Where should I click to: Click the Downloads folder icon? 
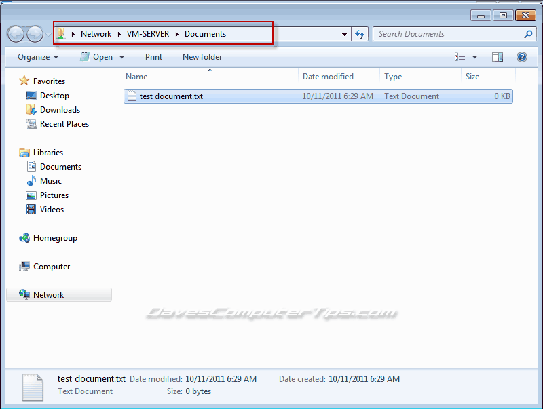click(x=31, y=109)
